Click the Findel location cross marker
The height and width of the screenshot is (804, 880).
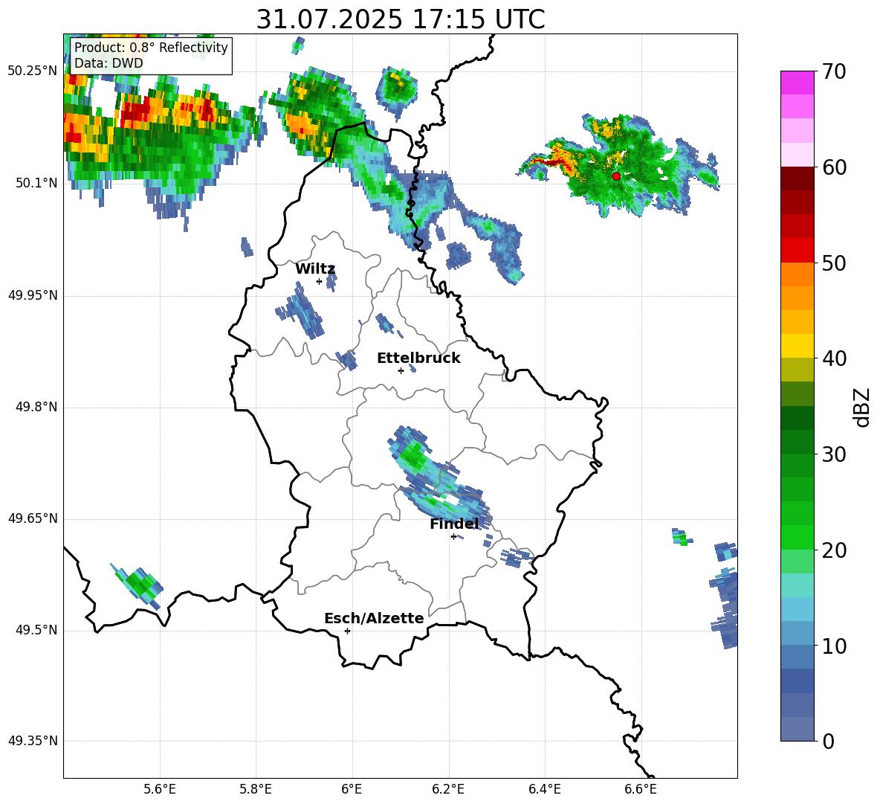(x=453, y=537)
